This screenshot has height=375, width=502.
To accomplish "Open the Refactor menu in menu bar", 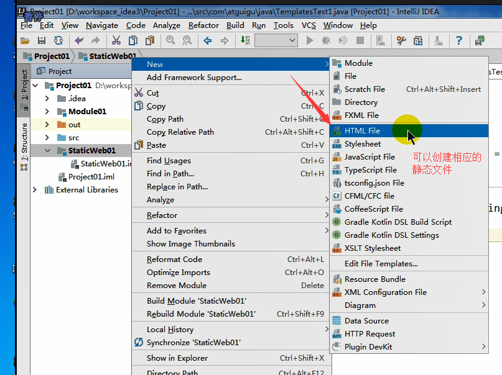I will [203, 25].
